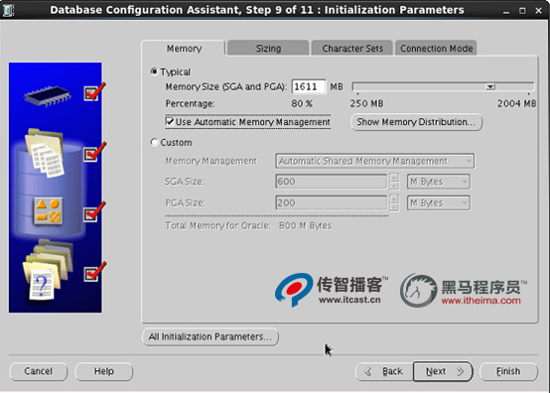Click the SGA Size field showing 600
The image size is (550, 393).
click(332, 182)
